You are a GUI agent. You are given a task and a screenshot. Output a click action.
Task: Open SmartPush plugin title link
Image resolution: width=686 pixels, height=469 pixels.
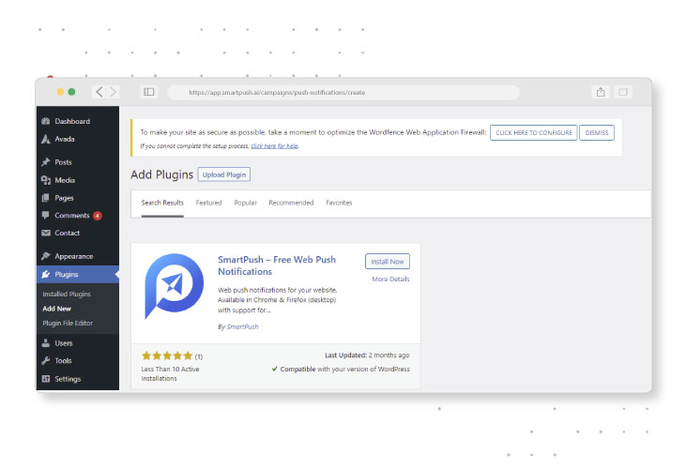click(277, 265)
